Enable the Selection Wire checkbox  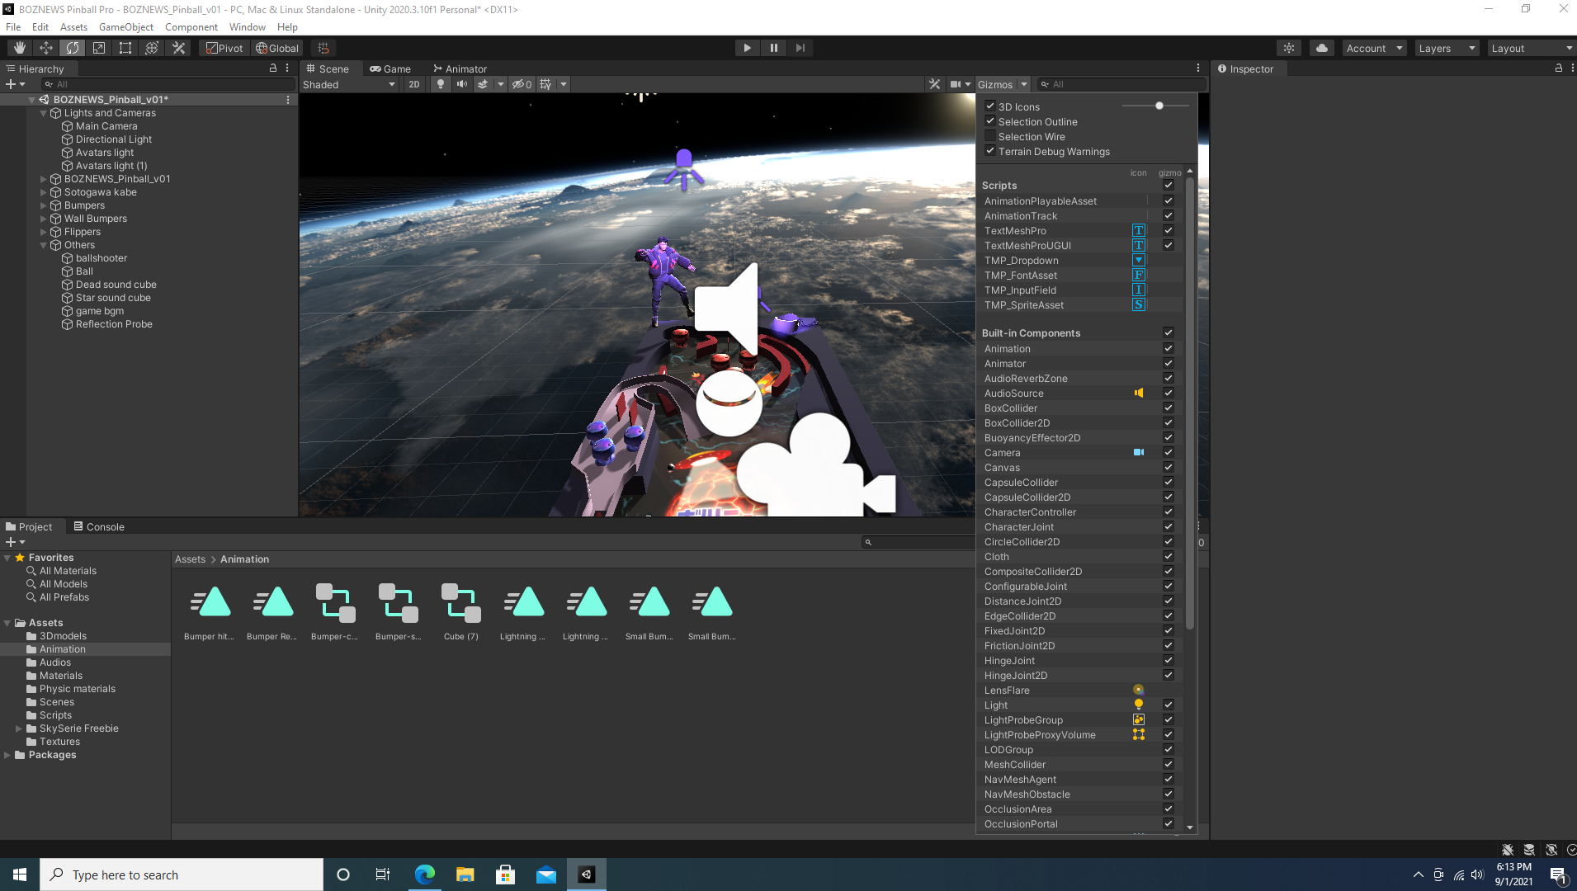point(990,136)
